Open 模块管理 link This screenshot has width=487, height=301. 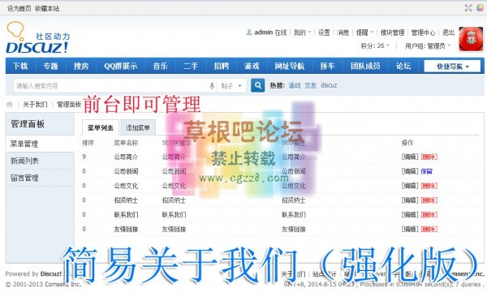(x=393, y=32)
